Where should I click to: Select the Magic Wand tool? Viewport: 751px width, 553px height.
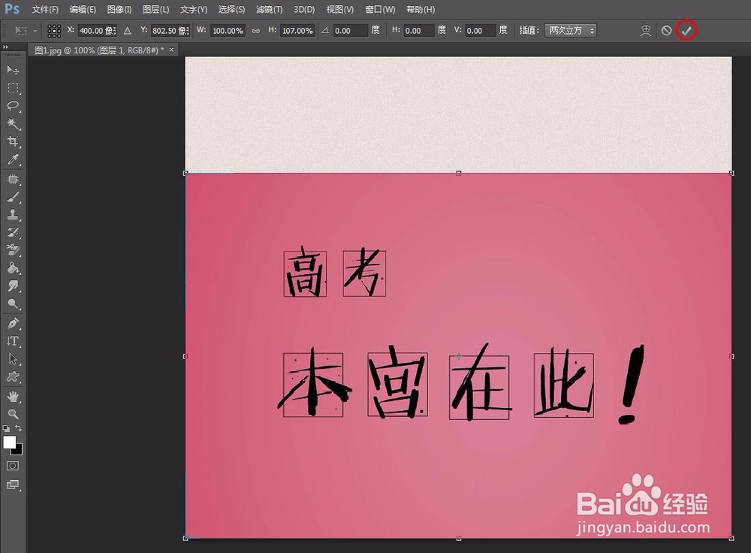(x=13, y=124)
